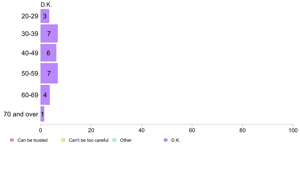Viewport: 300px width, 185px height.
Task: Click the 20-29 bar showing 3
Action: pyautogui.click(x=45, y=16)
